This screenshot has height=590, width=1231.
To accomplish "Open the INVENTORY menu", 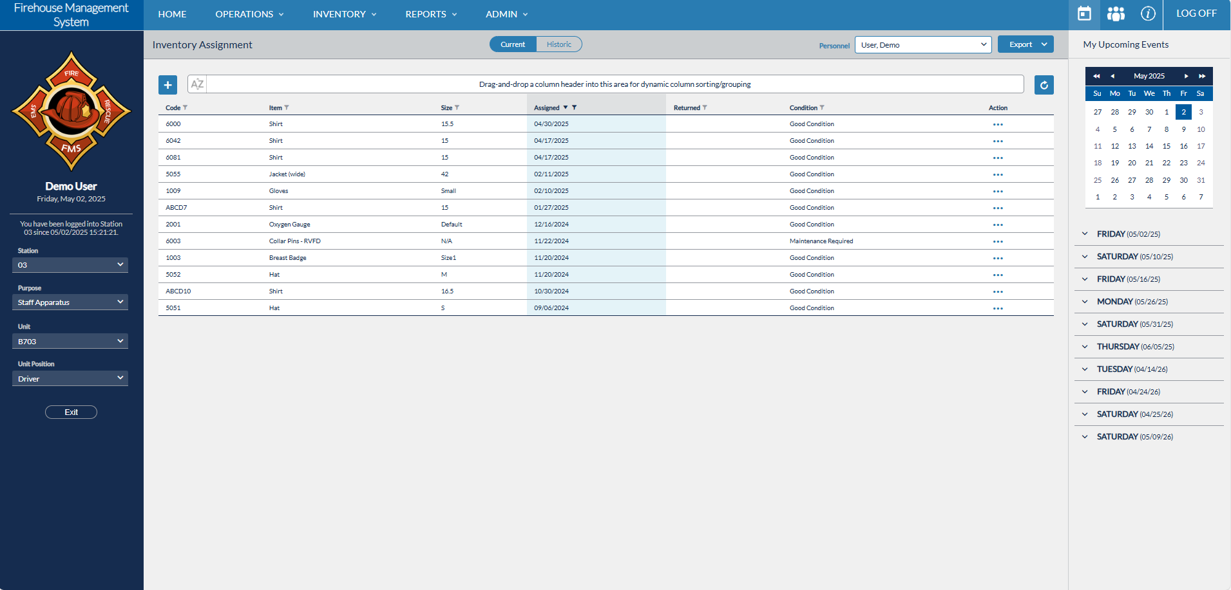I will (x=345, y=14).
